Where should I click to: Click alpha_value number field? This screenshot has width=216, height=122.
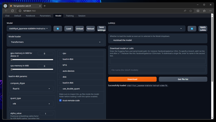[46, 114]
